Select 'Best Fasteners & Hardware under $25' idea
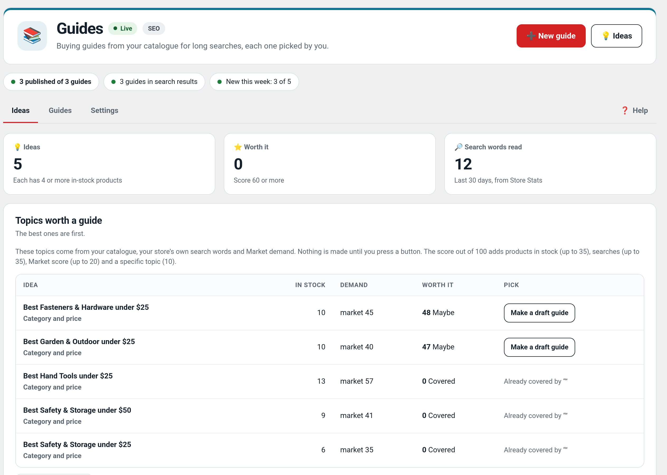This screenshot has height=475, width=667. click(86, 307)
